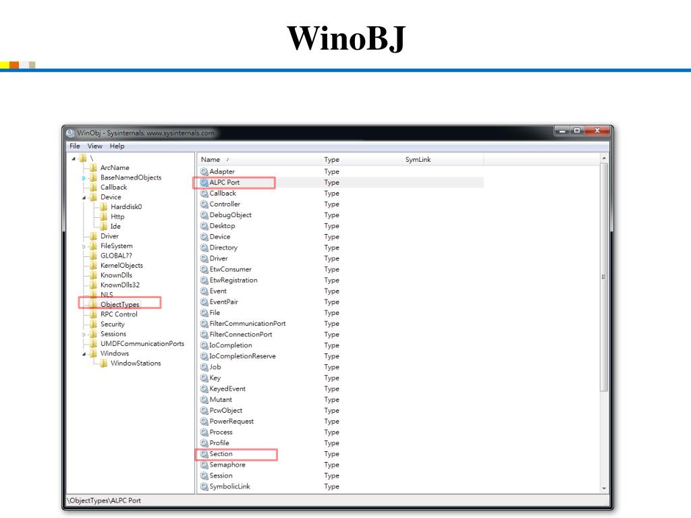This screenshot has height=518, width=691.
Task: Click the Semaphore type icon
Action: [204, 465]
